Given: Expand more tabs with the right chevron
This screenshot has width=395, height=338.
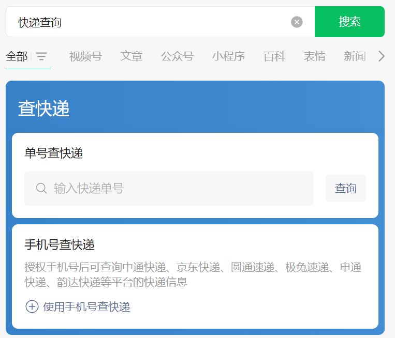Looking at the screenshot, I should pos(382,56).
